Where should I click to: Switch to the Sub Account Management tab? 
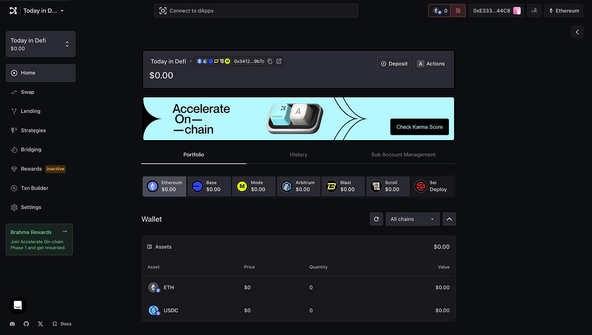pyautogui.click(x=403, y=155)
